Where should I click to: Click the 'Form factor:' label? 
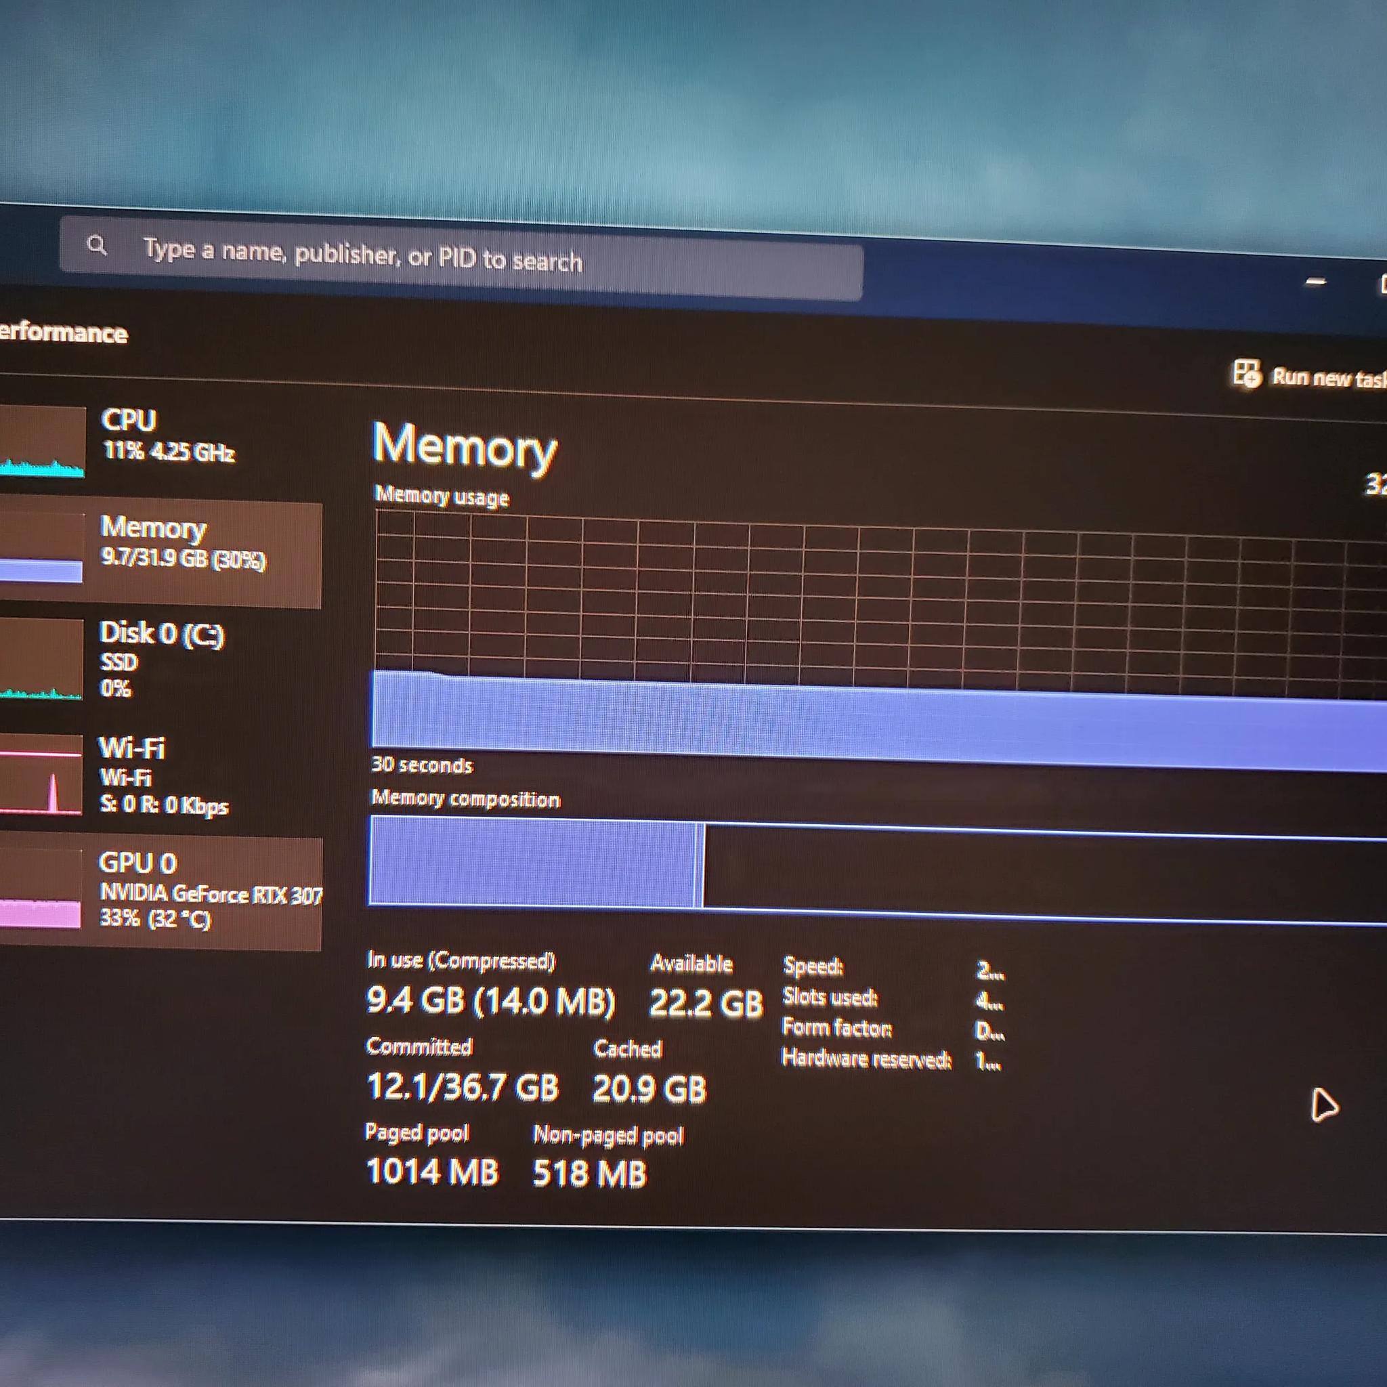(837, 1027)
